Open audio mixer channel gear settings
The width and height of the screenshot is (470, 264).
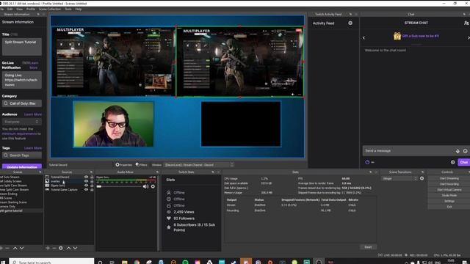153,186
